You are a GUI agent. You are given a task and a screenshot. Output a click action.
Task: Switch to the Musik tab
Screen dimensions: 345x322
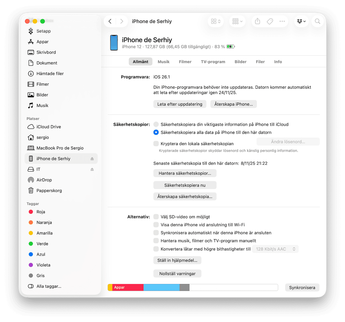(163, 62)
